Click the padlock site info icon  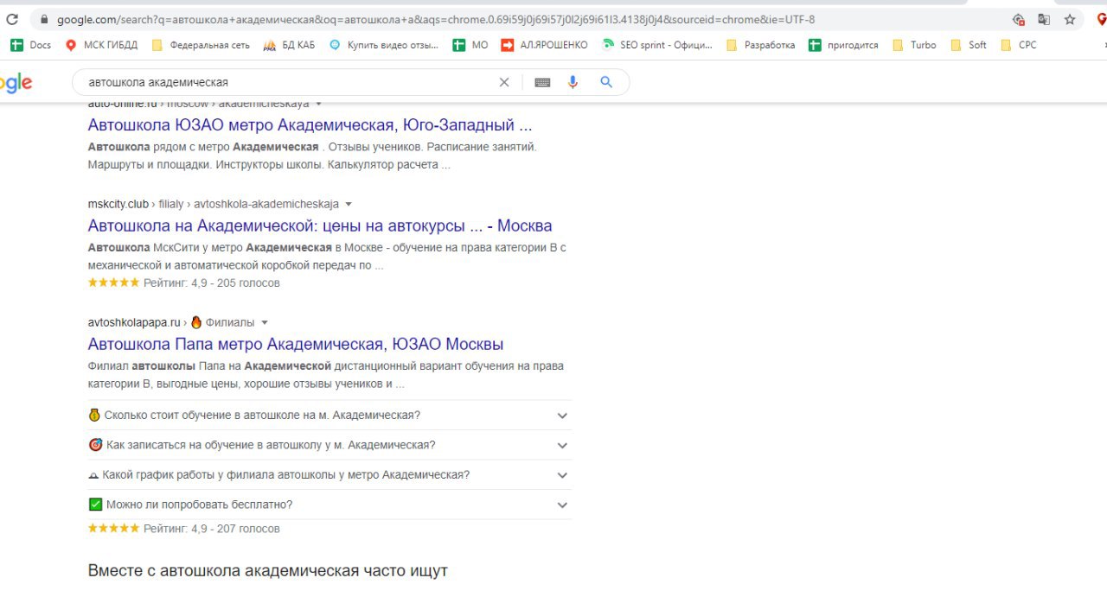tap(43, 19)
